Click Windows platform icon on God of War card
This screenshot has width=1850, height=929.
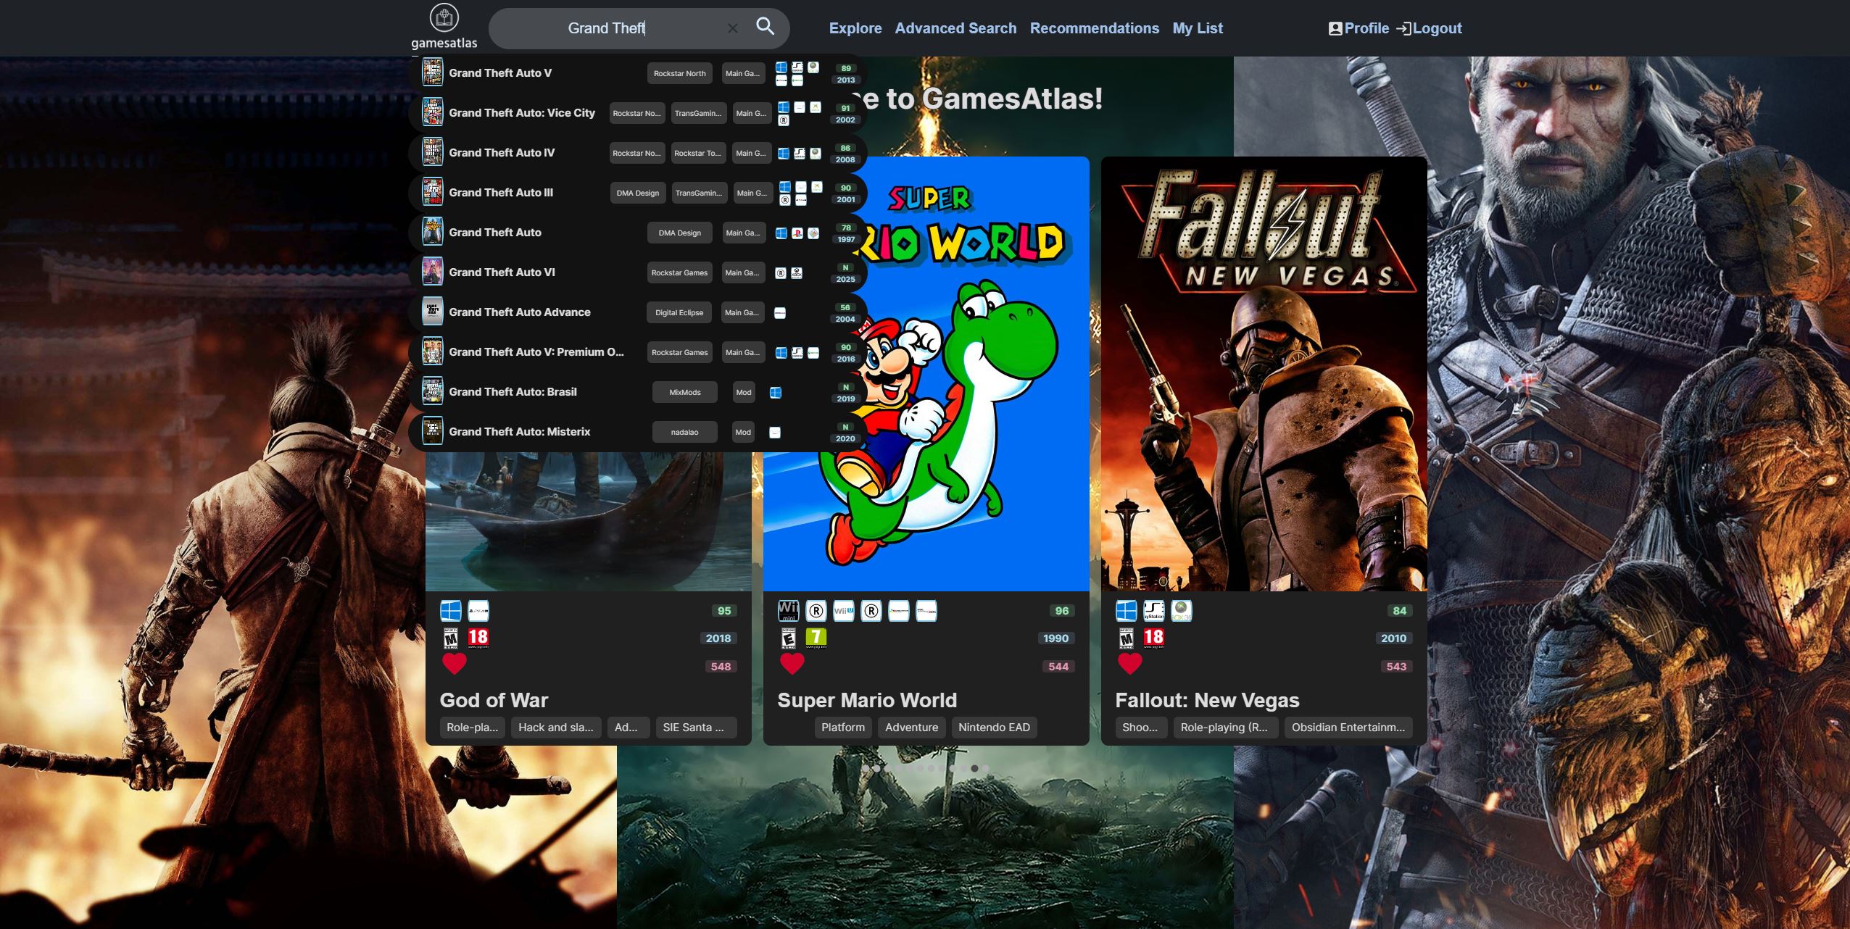tap(451, 611)
